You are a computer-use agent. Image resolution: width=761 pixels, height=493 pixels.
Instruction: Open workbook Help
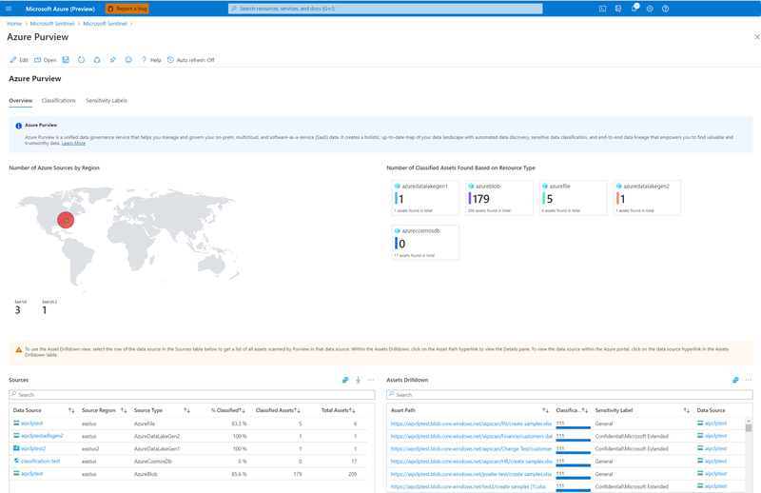(x=151, y=60)
